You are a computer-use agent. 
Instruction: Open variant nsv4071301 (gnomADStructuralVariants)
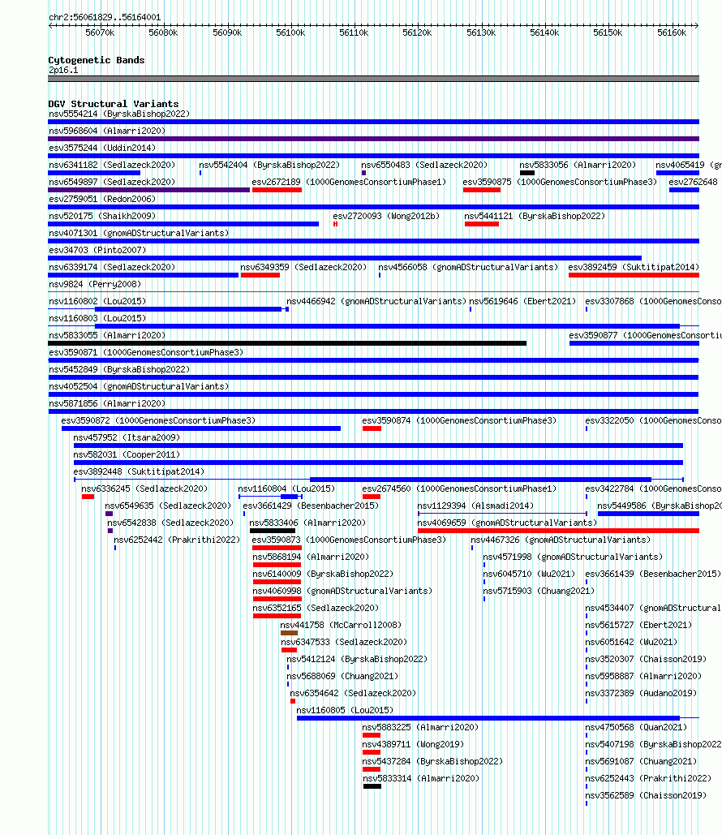pos(139,233)
